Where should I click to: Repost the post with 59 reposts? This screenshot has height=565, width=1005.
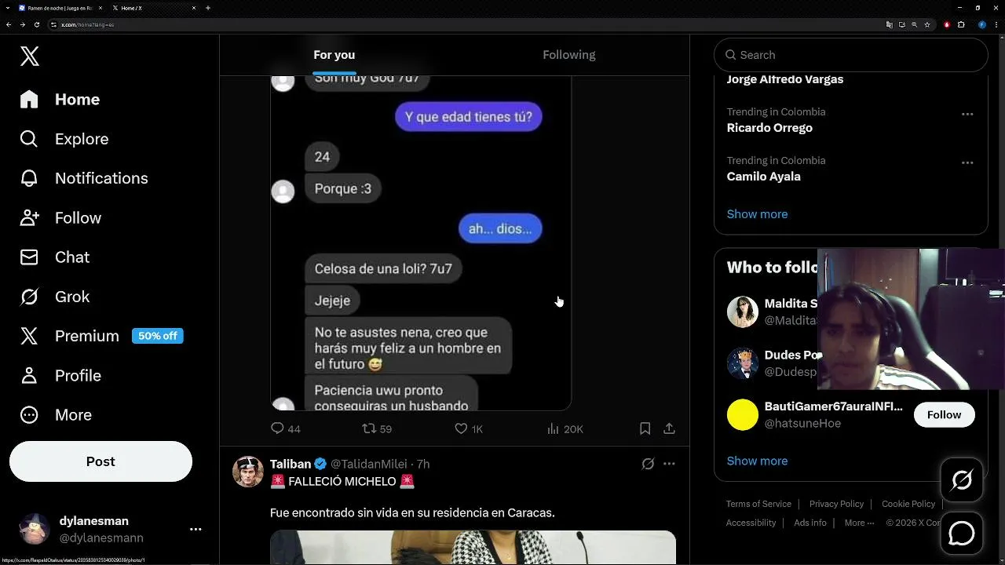(x=377, y=428)
